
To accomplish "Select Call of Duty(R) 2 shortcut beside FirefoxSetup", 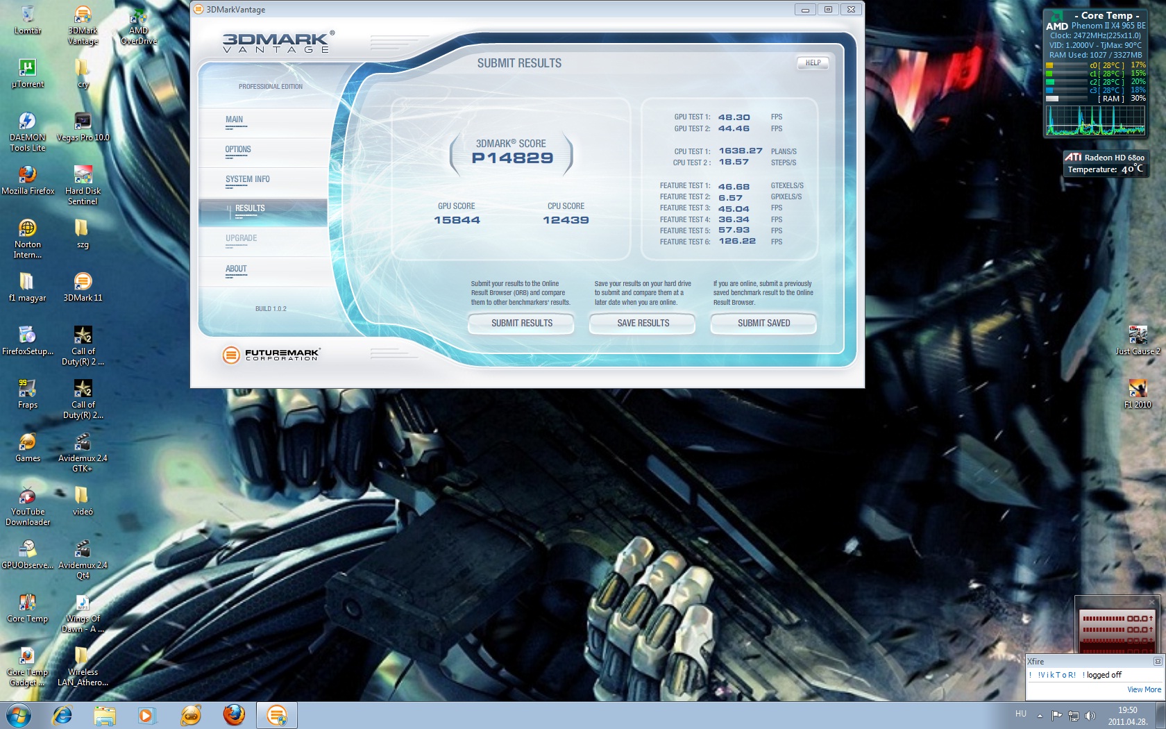I will [x=83, y=346].
